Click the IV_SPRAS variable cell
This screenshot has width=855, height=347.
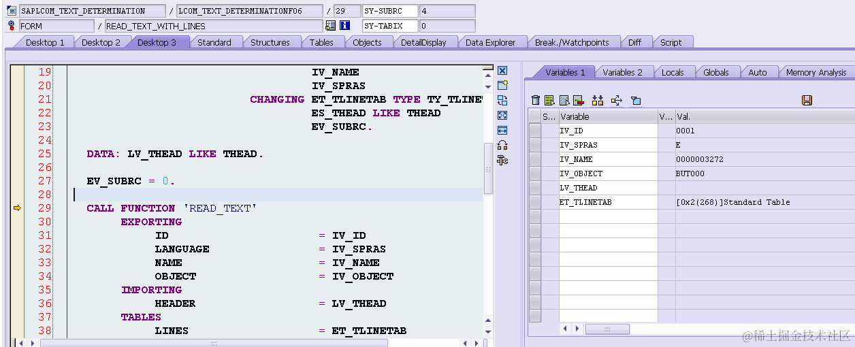(608, 145)
